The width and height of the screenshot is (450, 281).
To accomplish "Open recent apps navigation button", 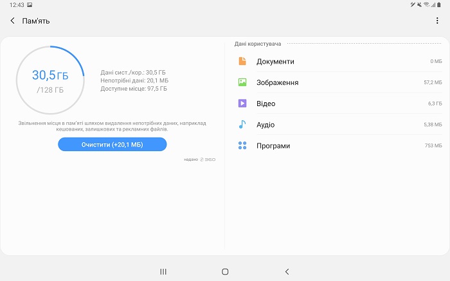I will click(163, 271).
